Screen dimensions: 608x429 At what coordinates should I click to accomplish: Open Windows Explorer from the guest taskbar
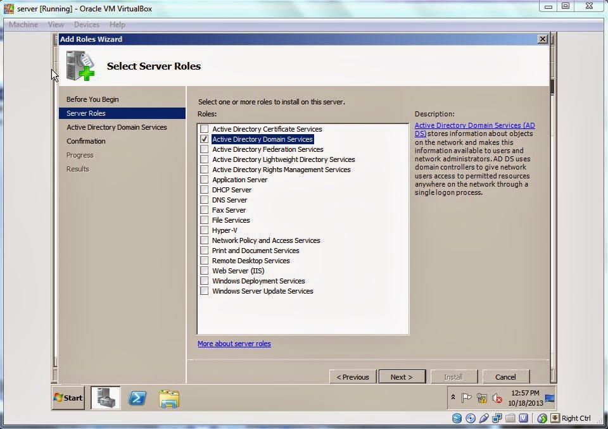(169, 399)
